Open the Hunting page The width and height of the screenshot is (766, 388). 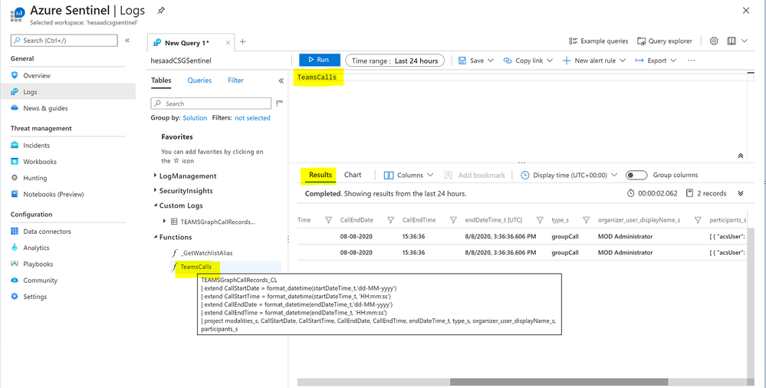35,178
